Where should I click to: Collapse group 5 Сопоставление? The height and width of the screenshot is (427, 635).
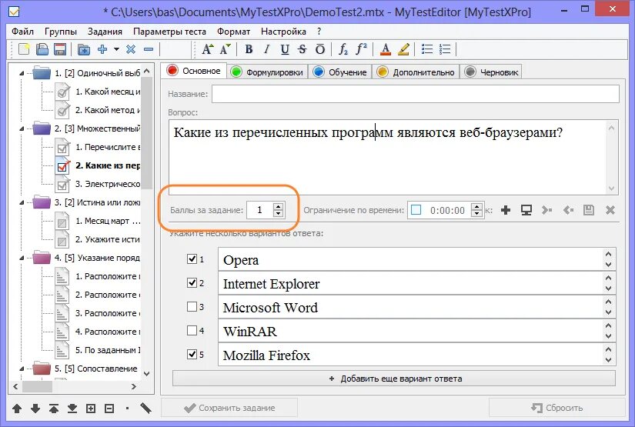pos(22,369)
